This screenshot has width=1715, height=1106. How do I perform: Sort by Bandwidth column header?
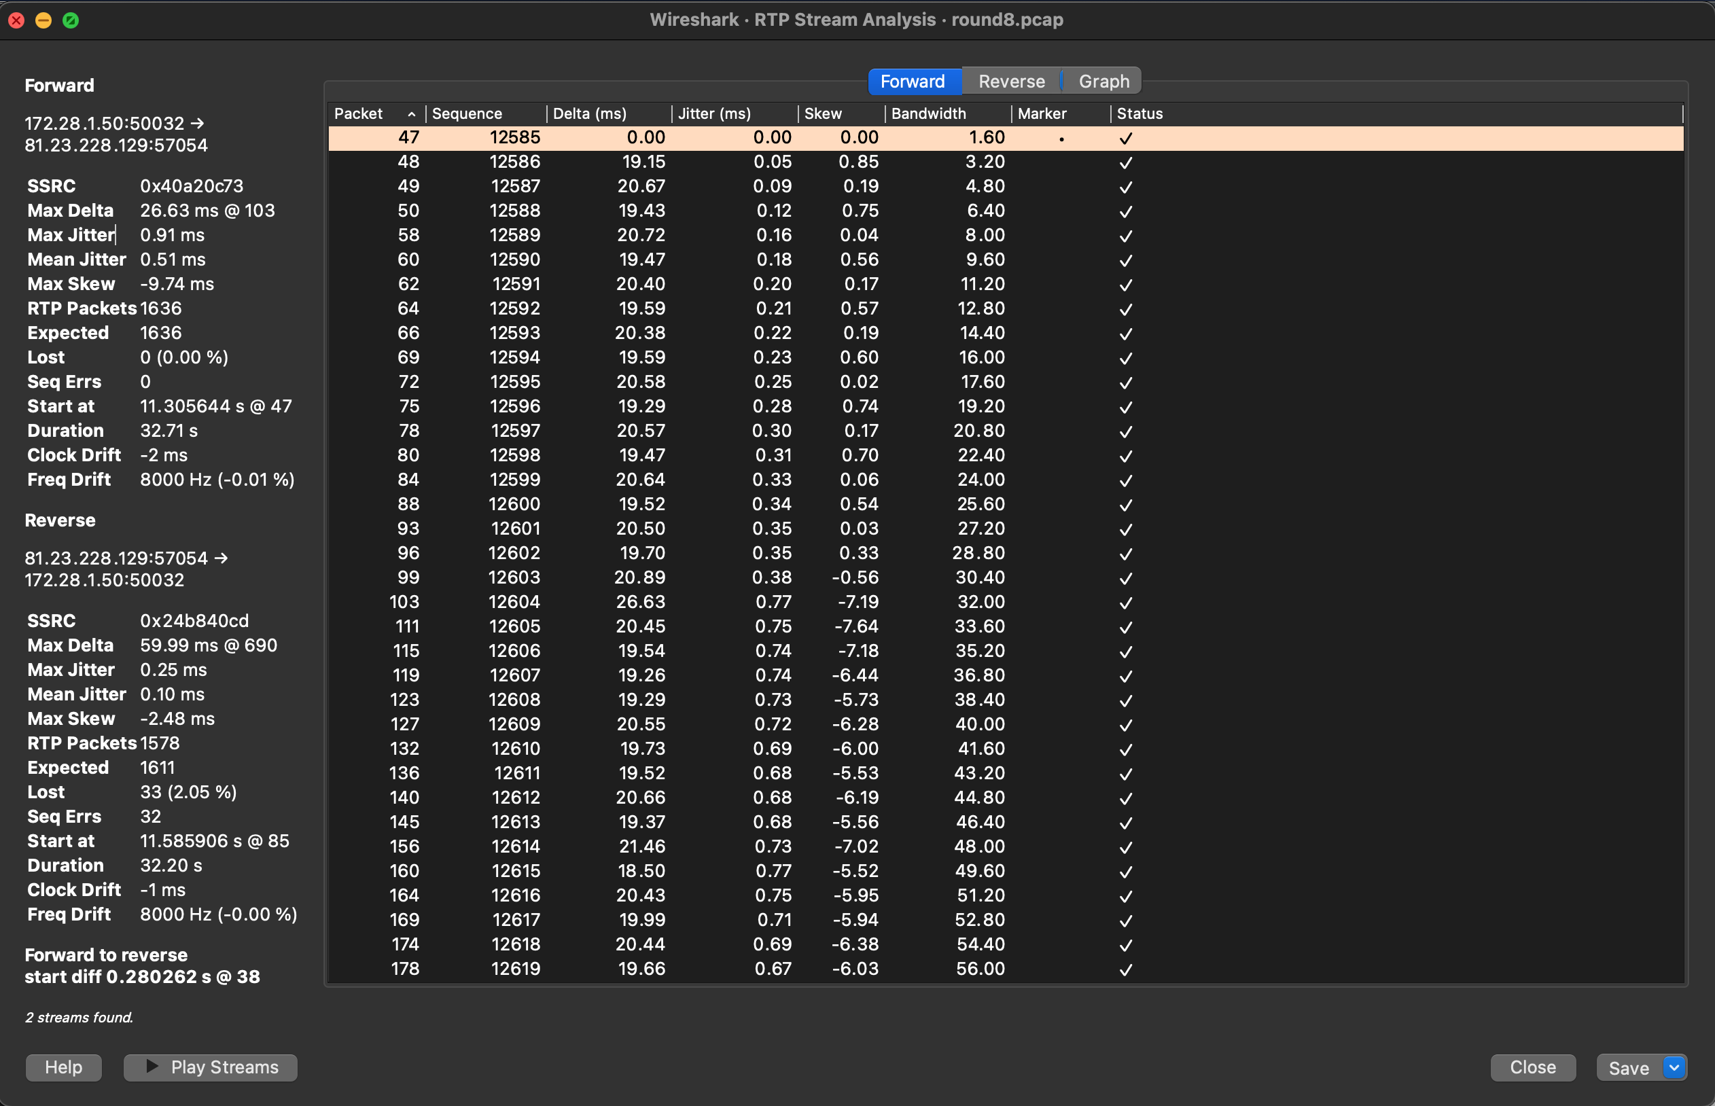(x=928, y=114)
